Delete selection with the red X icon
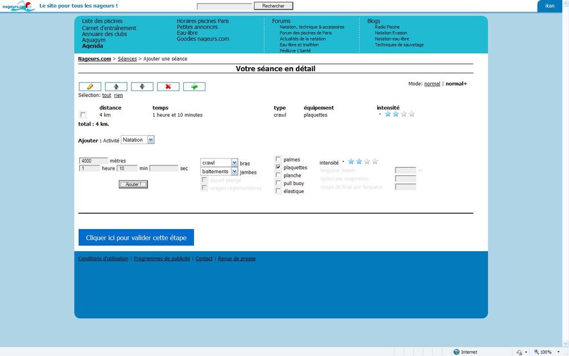 (x=168, y=87)
